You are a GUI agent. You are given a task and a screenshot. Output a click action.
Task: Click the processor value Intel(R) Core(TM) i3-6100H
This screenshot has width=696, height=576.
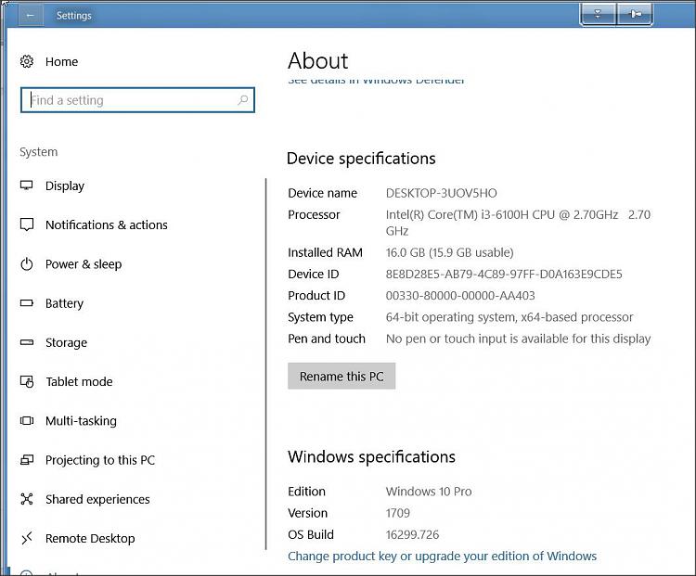[518, 223]
